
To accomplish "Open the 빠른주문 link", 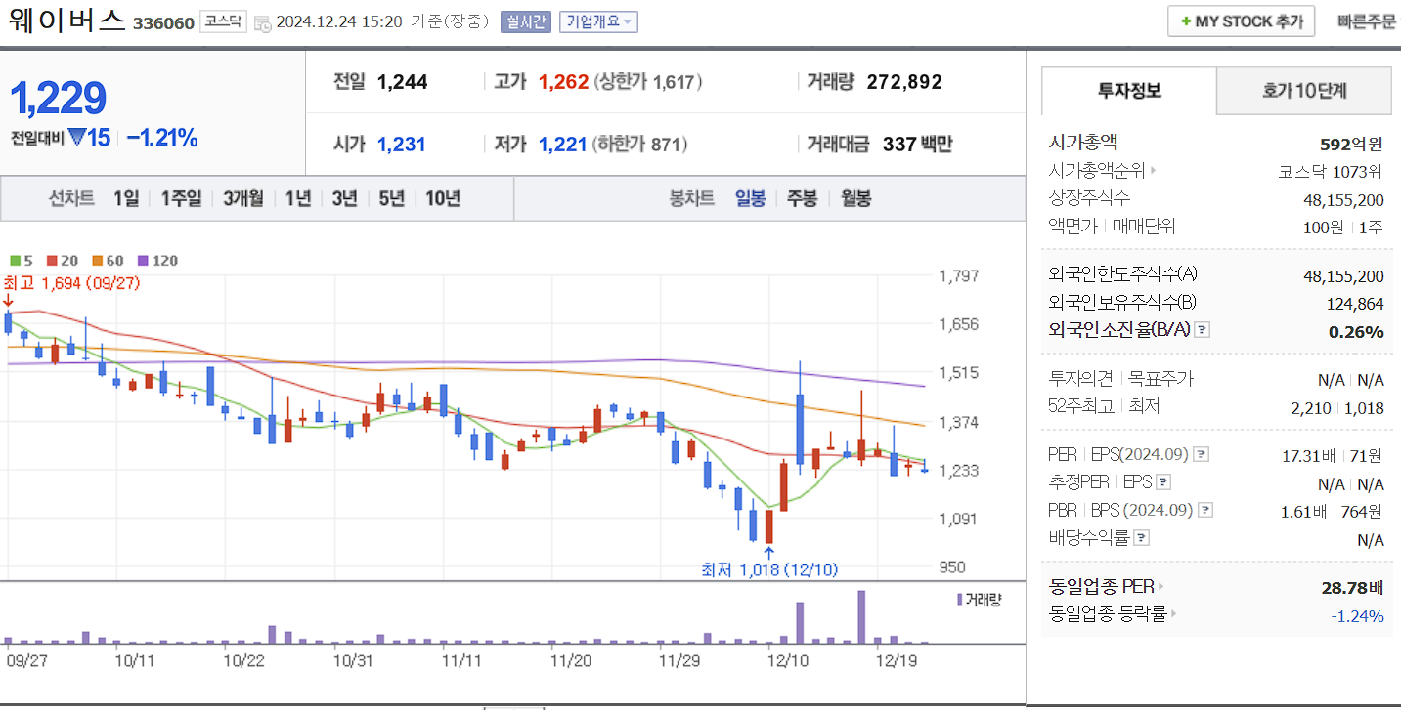I will 1367,21.
